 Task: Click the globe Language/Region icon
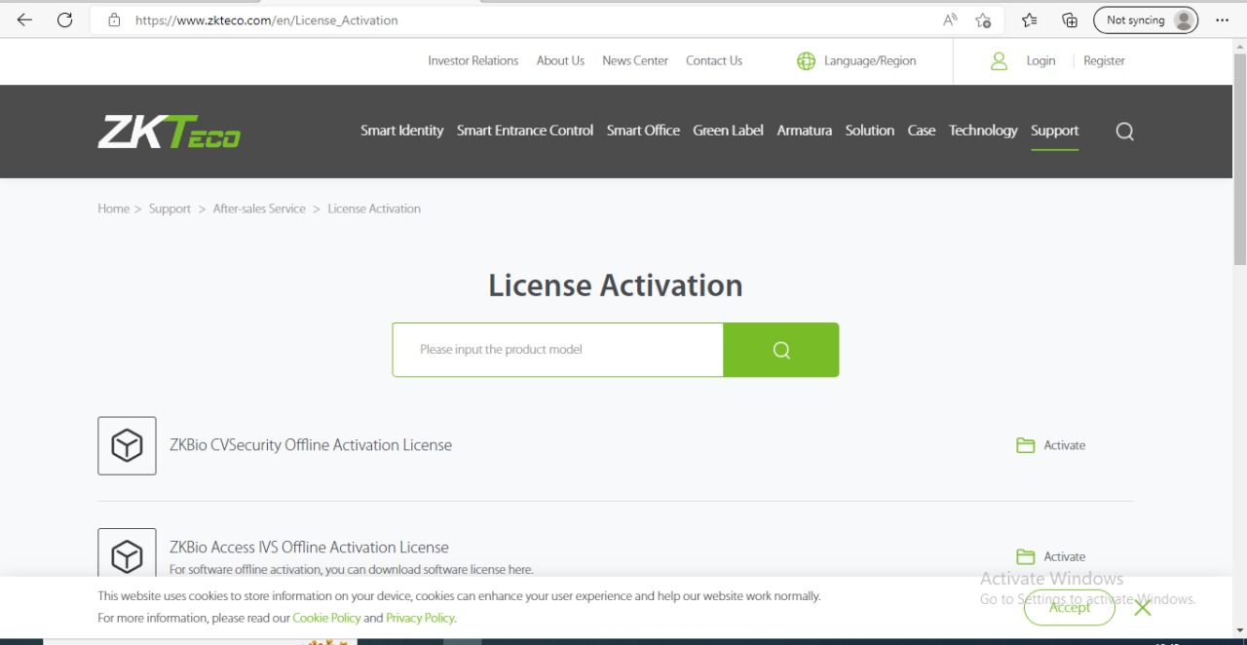click(x=806, y=61)
